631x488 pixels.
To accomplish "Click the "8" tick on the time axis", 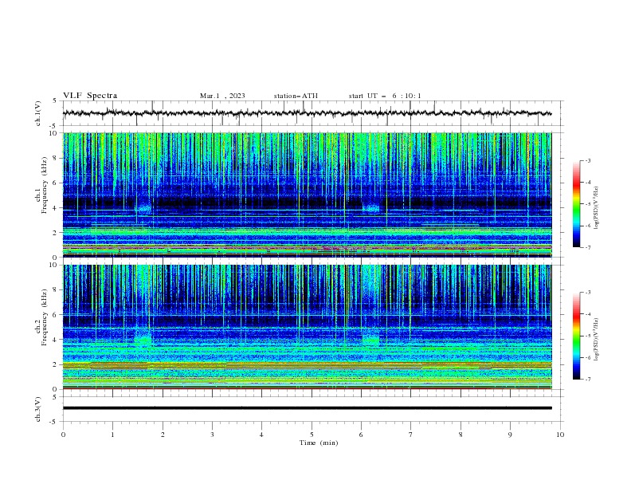I will click(461, 435).
